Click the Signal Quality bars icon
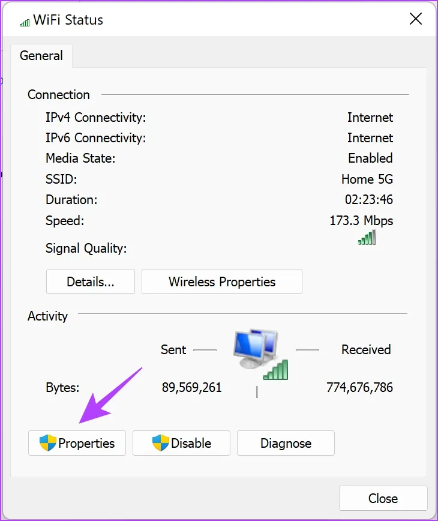438x521 pixels. pyautogui.click(x=367, y=238)
